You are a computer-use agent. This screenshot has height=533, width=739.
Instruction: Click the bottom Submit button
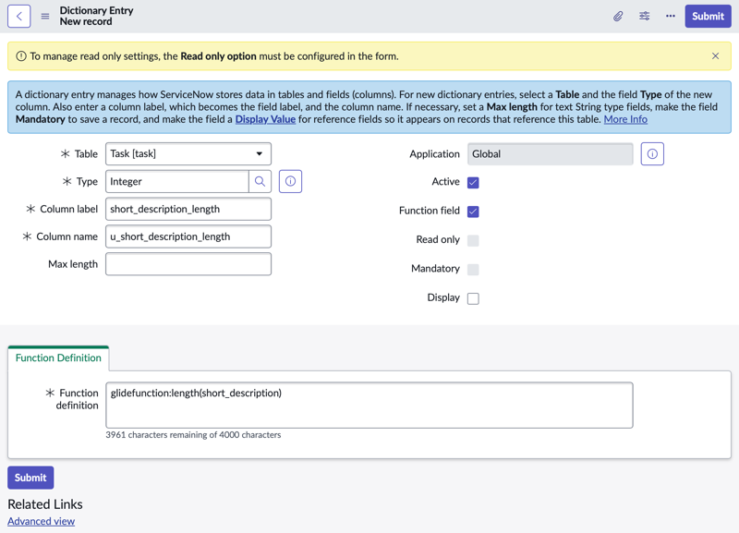(x=30, y=478)
